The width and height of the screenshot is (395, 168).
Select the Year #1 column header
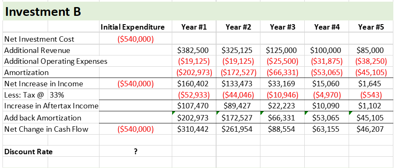pos(194,28)
